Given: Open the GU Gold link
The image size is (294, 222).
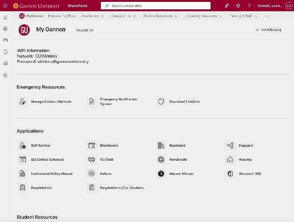Looking at the screenshot, I should pos(107,159).
